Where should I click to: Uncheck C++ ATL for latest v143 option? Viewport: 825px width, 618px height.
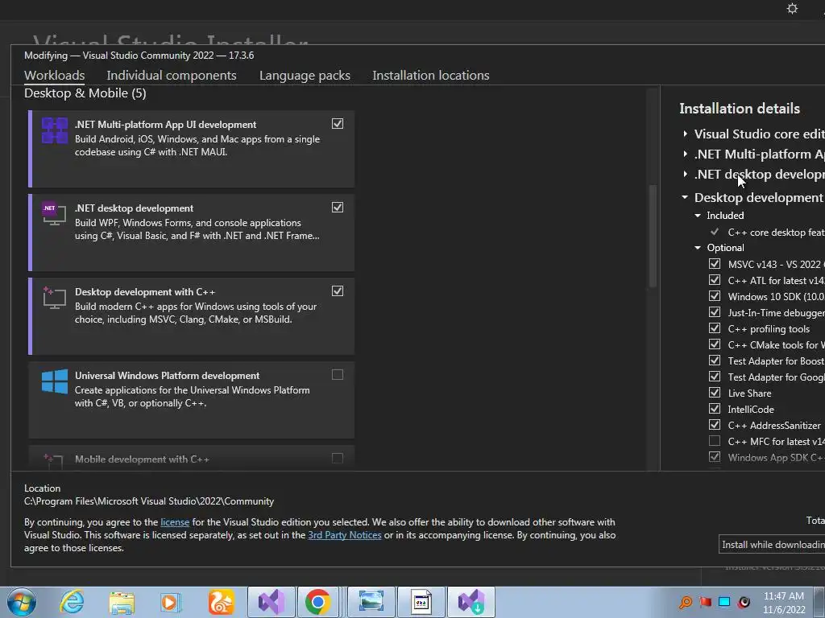tap(715, 280)
